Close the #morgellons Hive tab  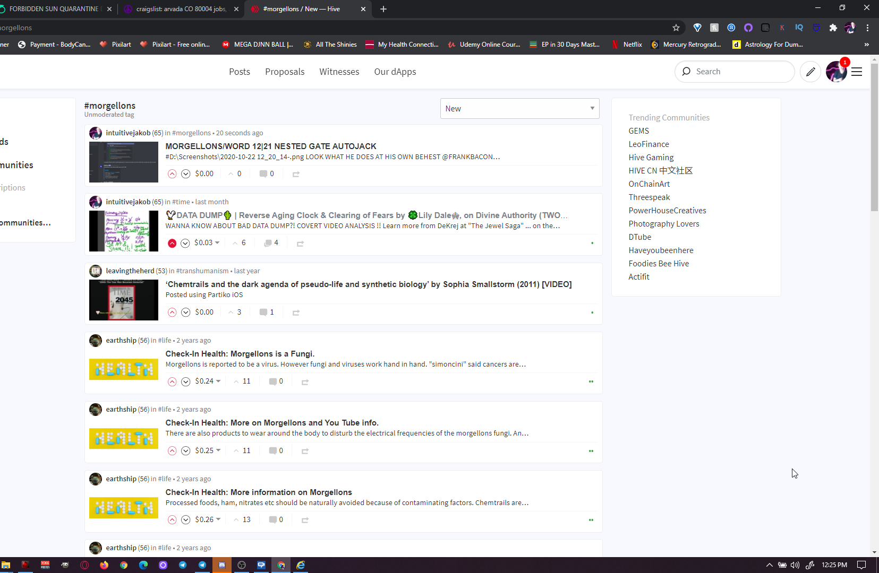pyautogui.click(x=363, y=9)
